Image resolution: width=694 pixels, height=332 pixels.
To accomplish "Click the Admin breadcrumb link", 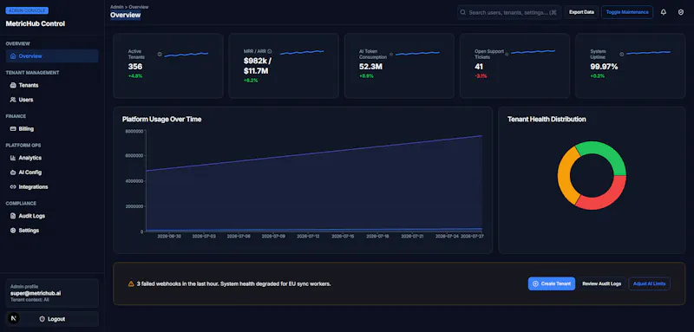I will 117,7.
